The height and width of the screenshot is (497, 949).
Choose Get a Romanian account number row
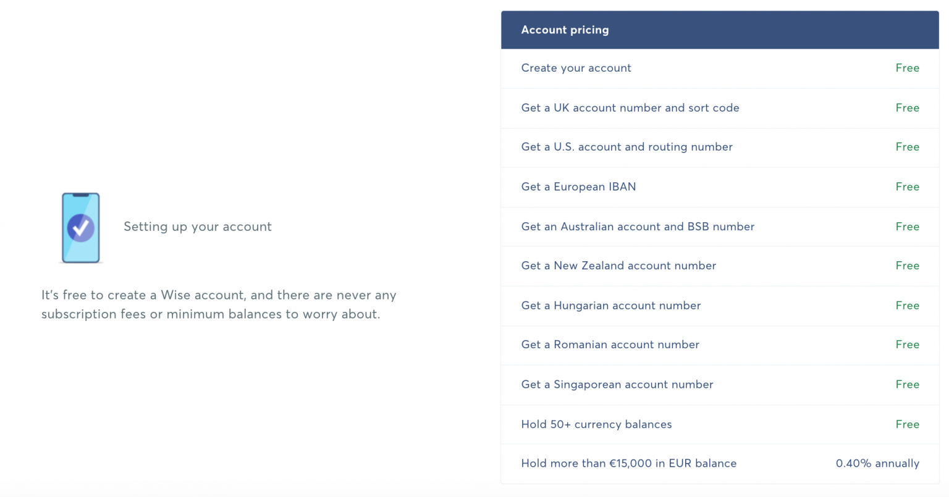(720, 345)
